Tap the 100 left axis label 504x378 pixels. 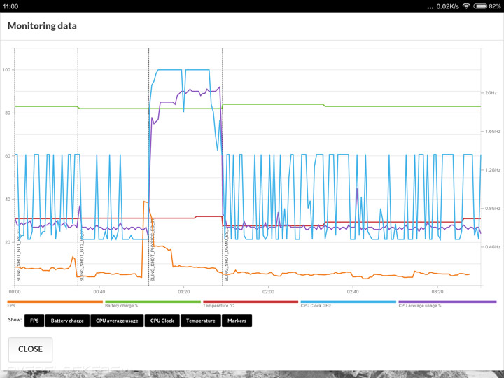(6, 70)
